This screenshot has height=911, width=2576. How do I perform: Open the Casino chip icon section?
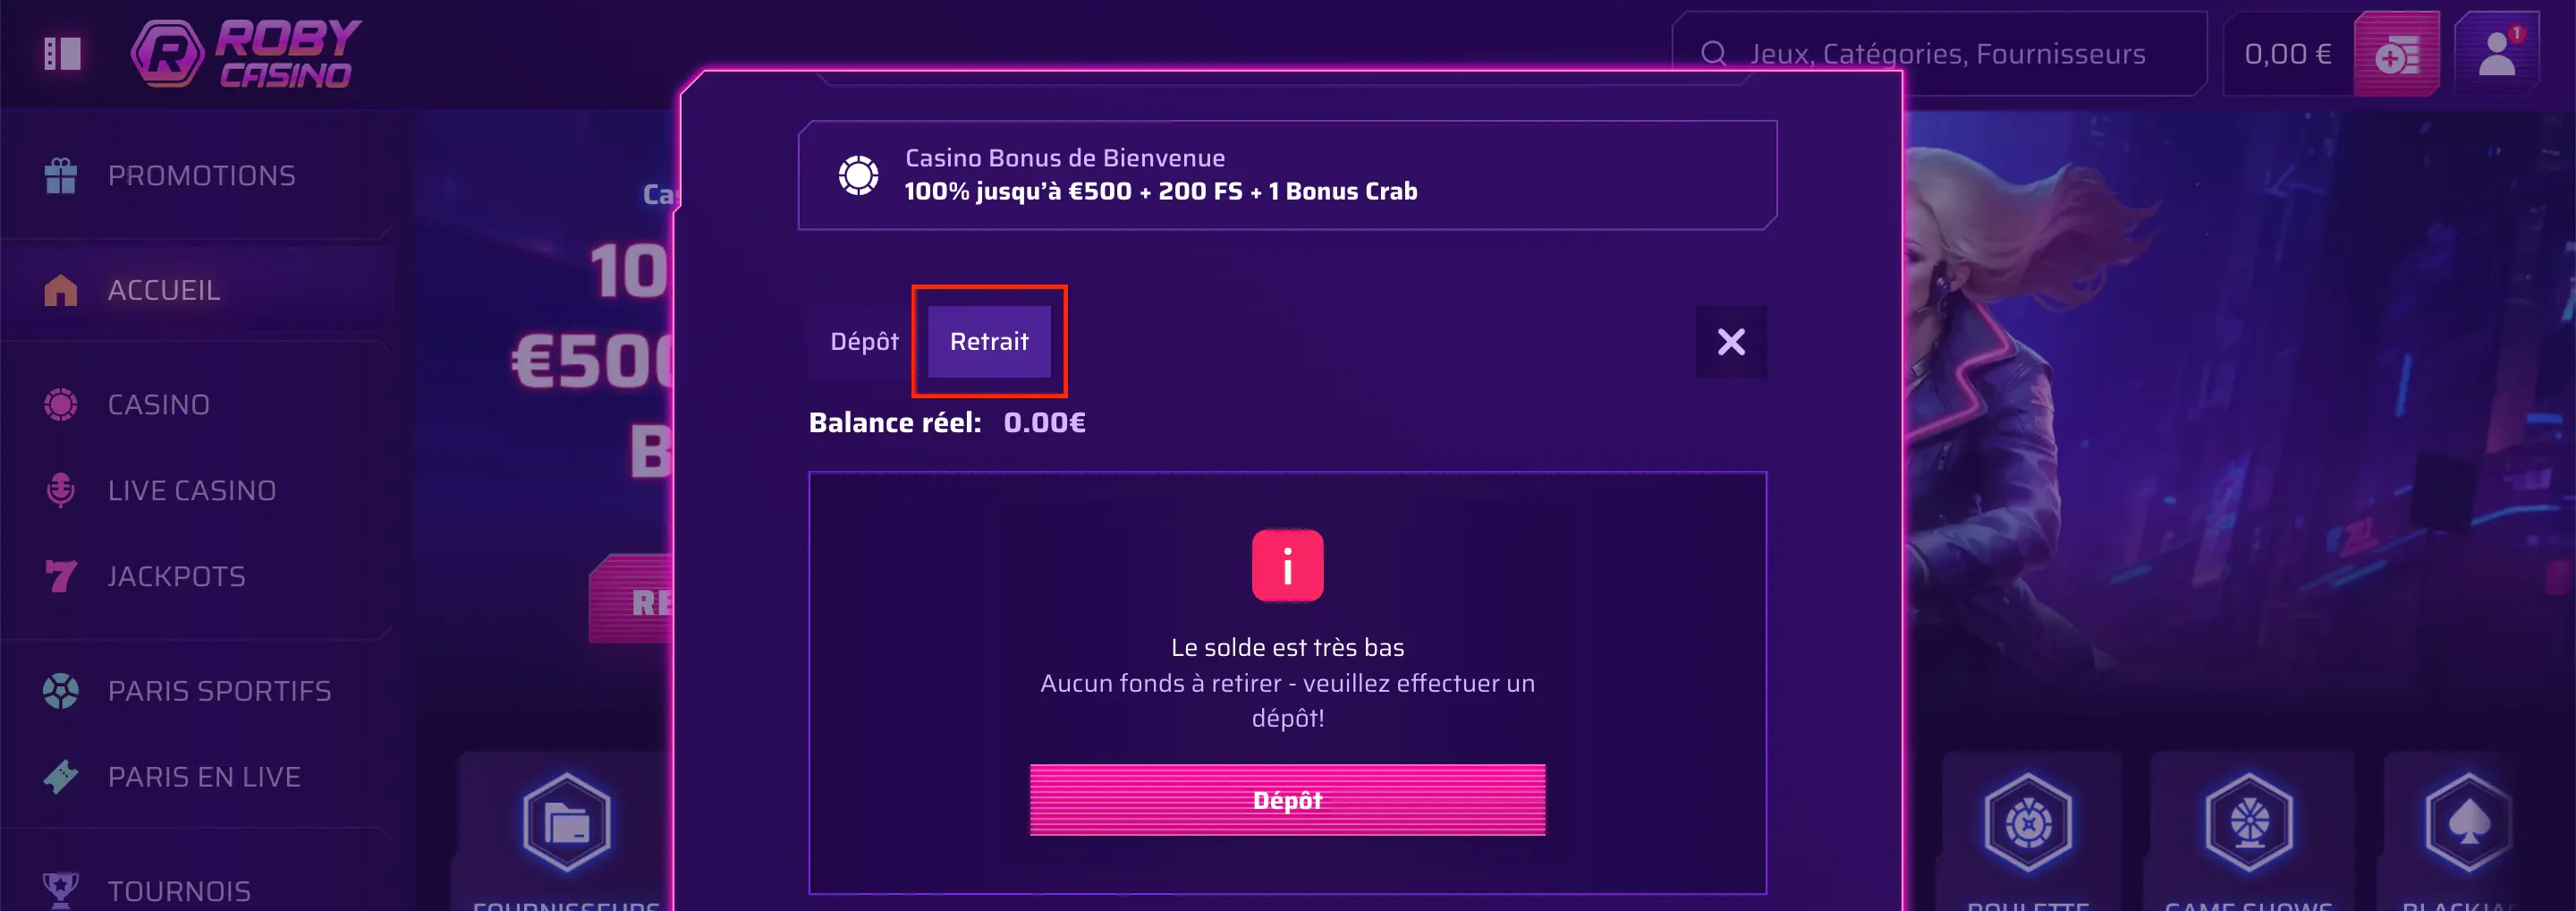click(x=61, y=405)
